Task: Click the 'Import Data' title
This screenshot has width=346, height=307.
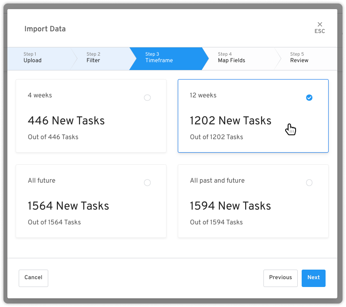Action: point(45,29)
